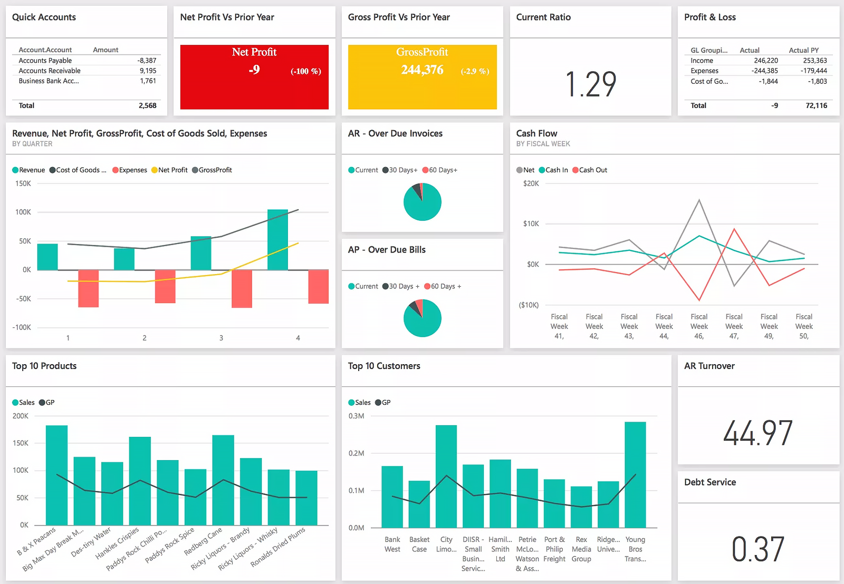The width and height of the screenshot is (844, 584).
Task: Open the yellow GrossProfit KPI card
Action: (422, 77)
